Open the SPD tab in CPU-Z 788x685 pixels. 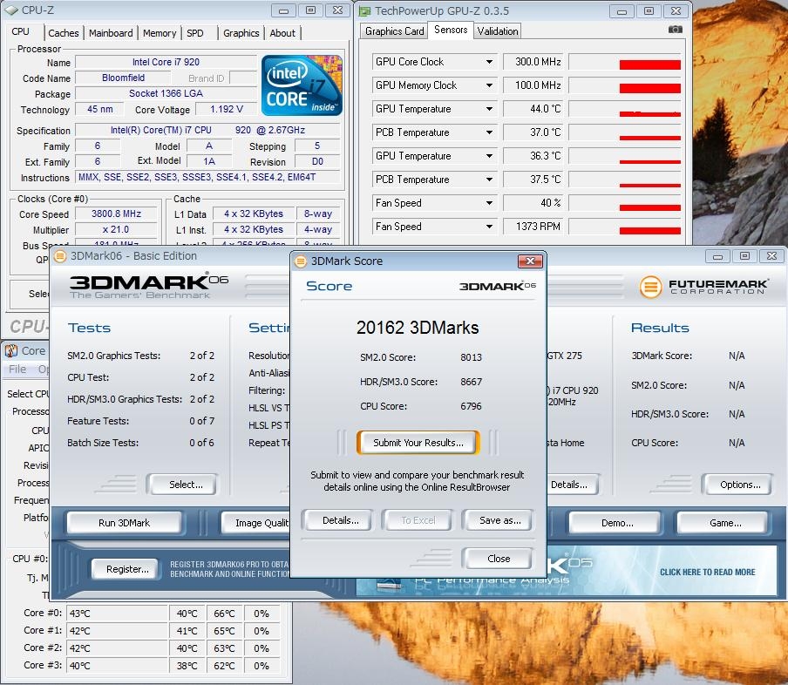click(195, 33)
